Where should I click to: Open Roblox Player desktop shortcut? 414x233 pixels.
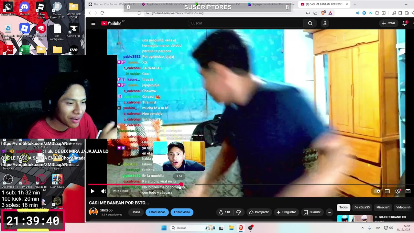click(x=24, y=31)
